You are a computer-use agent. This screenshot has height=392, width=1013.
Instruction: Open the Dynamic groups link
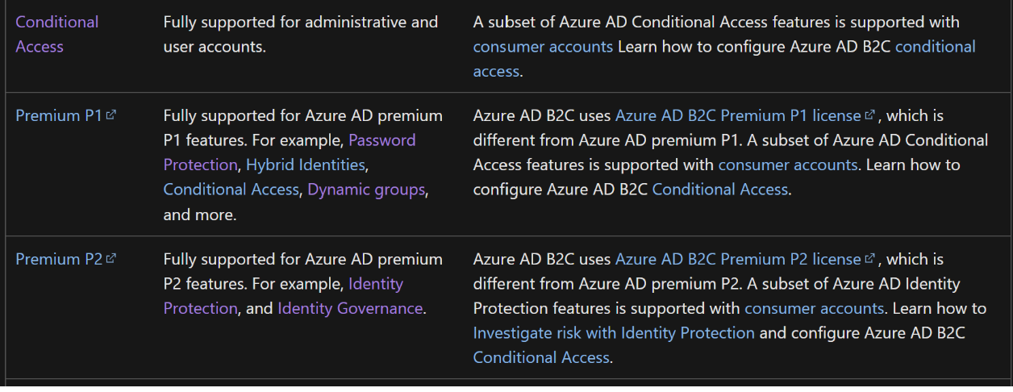coord(365,189)
